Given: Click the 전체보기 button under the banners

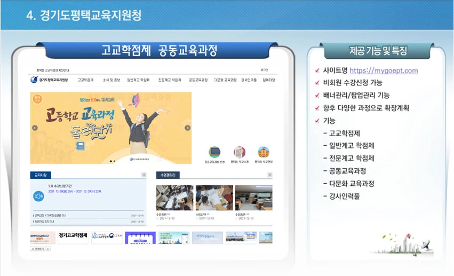Looking at the screenshot, I should pos(38,249).
